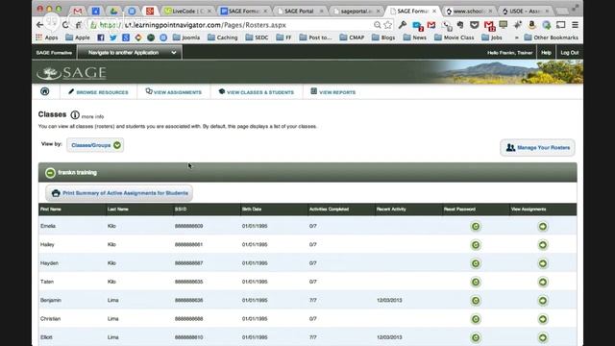Click the Twitter bookmark icon
Screen dimensions: 615x346
113,37
